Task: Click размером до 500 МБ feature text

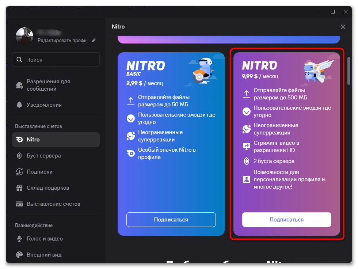Action: coord(281,98)
